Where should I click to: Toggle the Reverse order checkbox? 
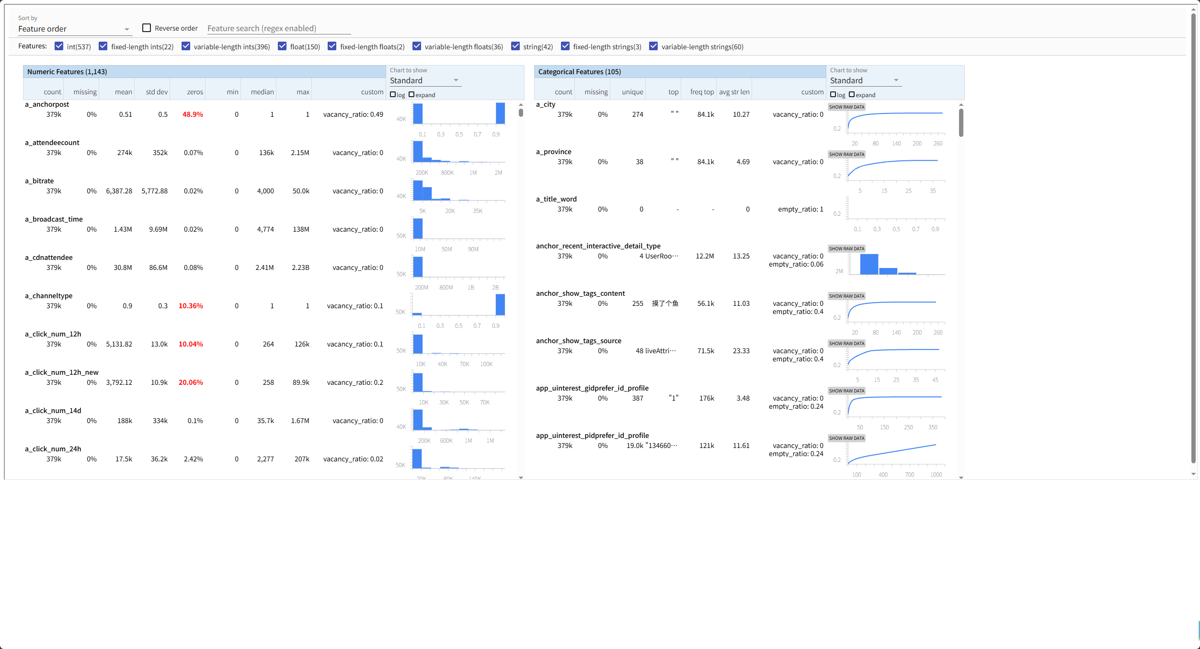(x=147, y=28)
